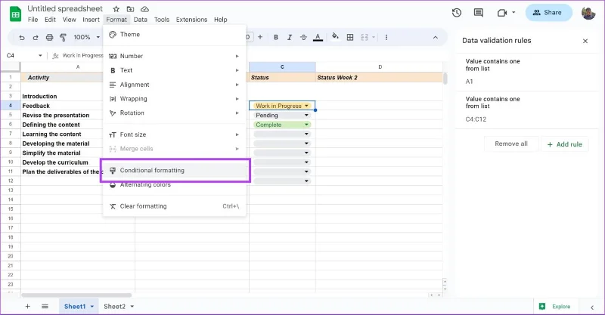Open the cell name box dropdown
Screen dimensions: 605x315
(40, 55)
